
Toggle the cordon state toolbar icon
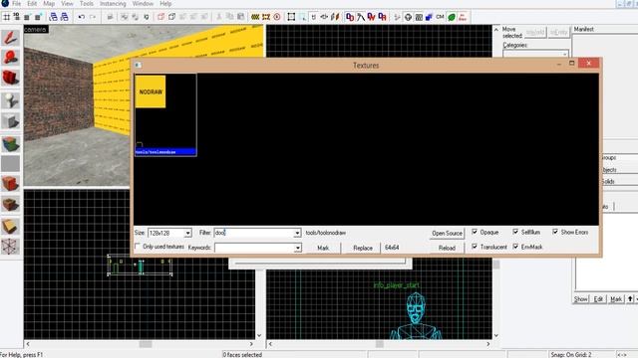(255, 17)
